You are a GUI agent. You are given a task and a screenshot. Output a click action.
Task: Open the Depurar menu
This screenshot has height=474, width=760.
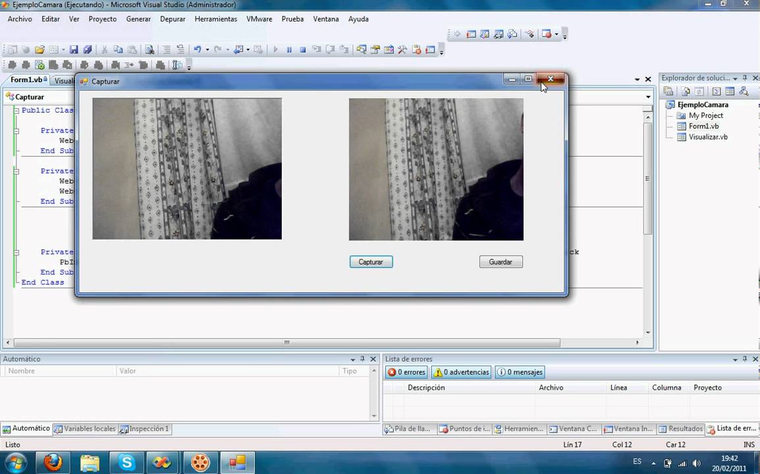173,19
